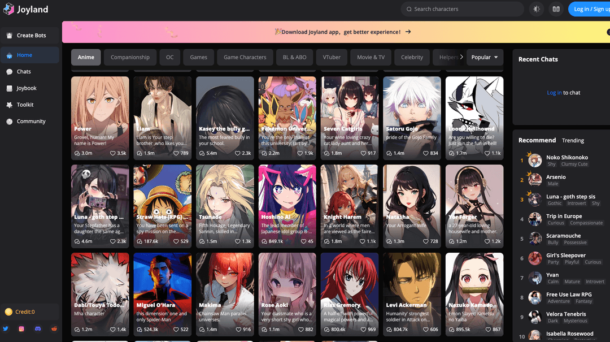The width and height of the screenshot is (610, 342).
Task: Select the Anime category tab
Action: pyautogui.click(x=86, y=57)
